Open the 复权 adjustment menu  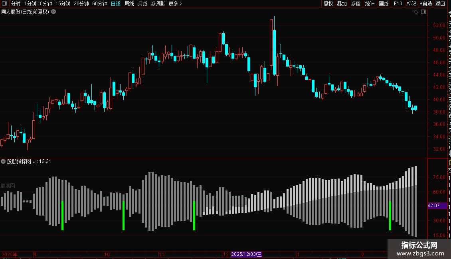click(x=328, y=4)
